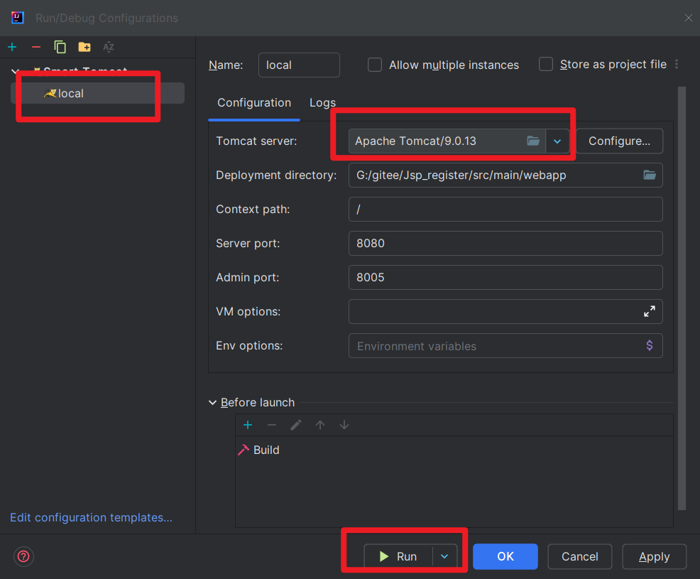This screenshot has height=579, width=700.
Task: Run the local configuration
Action: (x=398, y=557)
